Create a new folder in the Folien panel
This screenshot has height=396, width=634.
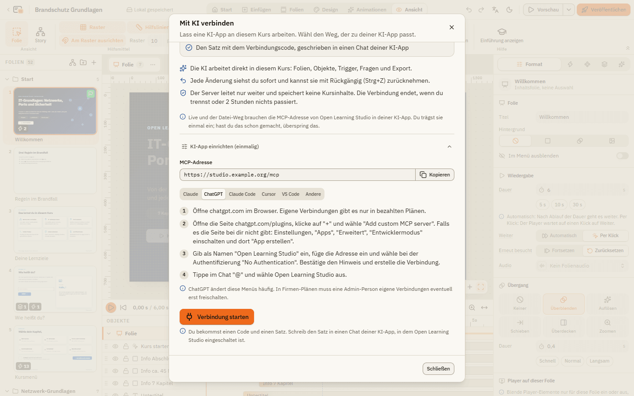[83, 62]
